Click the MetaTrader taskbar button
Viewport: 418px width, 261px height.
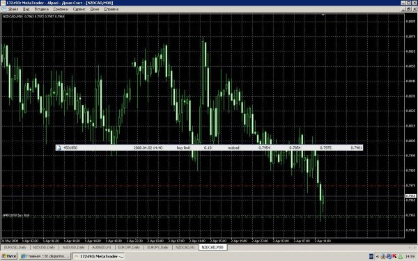[x=99, y=256]
